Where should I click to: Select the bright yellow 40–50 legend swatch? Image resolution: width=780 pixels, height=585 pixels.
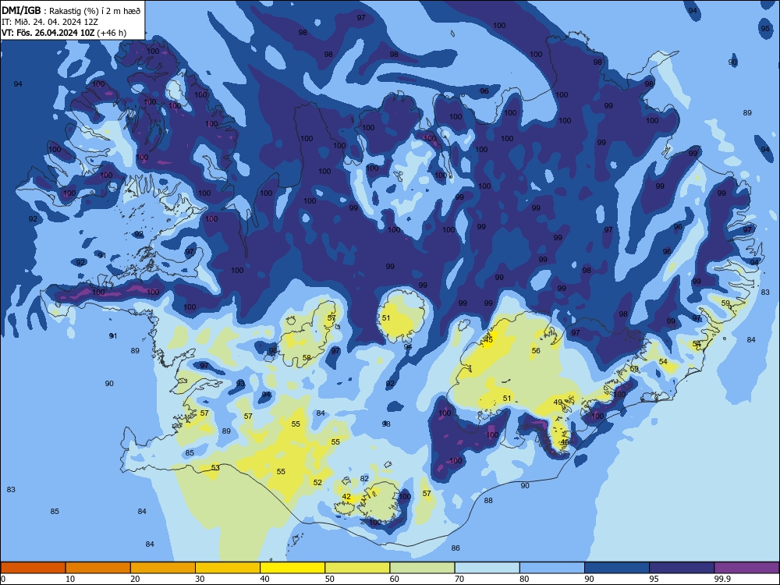click(292, 568)
